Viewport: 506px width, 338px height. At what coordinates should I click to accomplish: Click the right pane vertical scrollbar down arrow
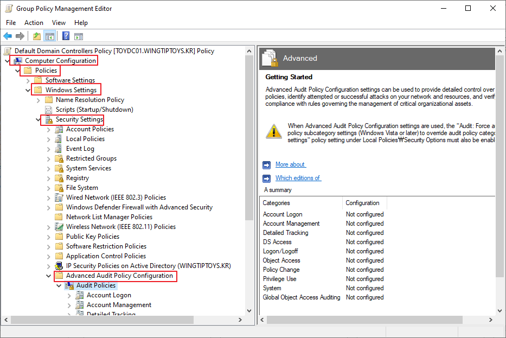499,310
